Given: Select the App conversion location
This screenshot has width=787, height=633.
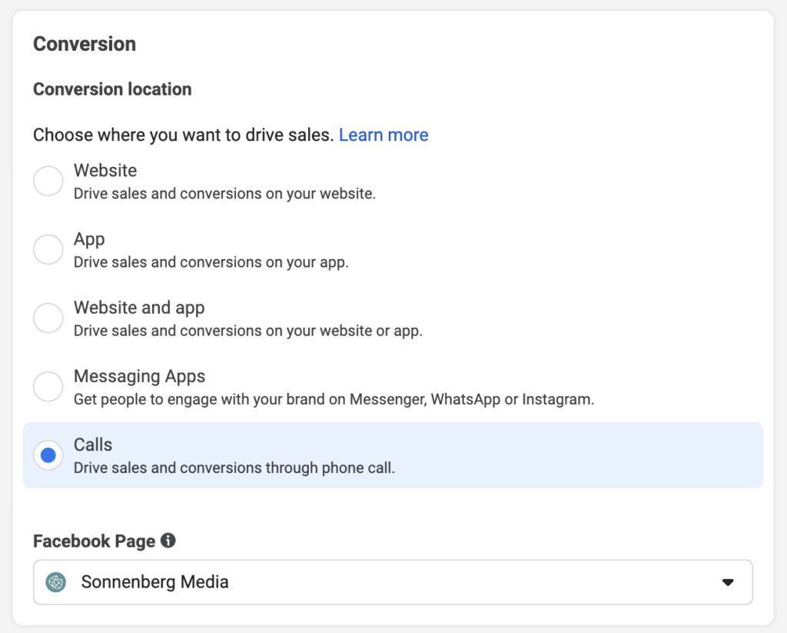Looking at the screenshot, I should click(x=48, y=249).
